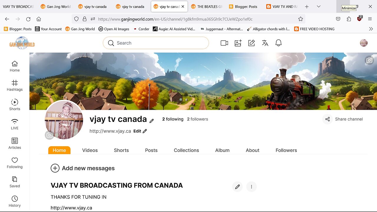
Task: Open Hashtags in sidebar
Action: [x=15, y=85]
